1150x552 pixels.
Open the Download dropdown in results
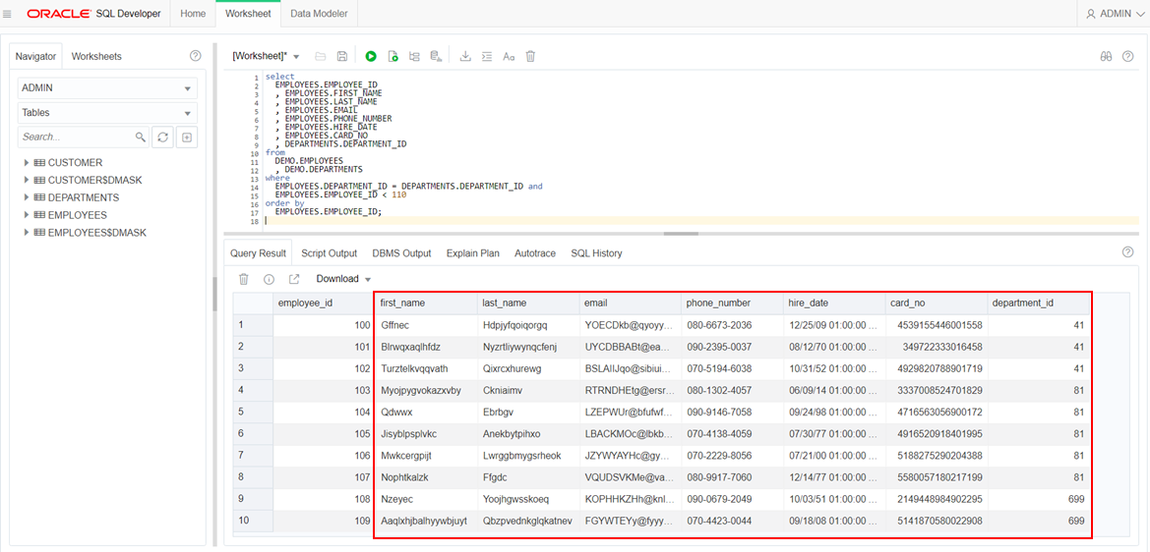pyautogui.click(x=343, y=279)
